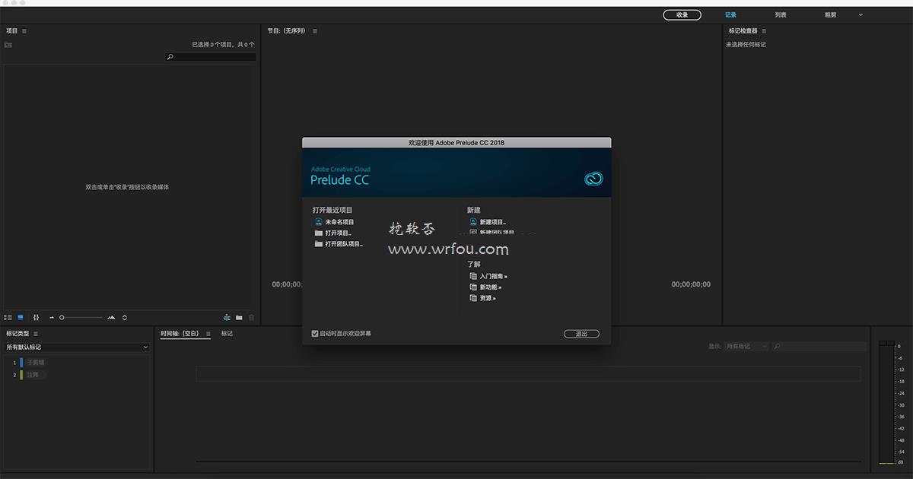Click the magnifier icon in timeline marker search
This screenshot has width=913, height=479.
[778, 347]
